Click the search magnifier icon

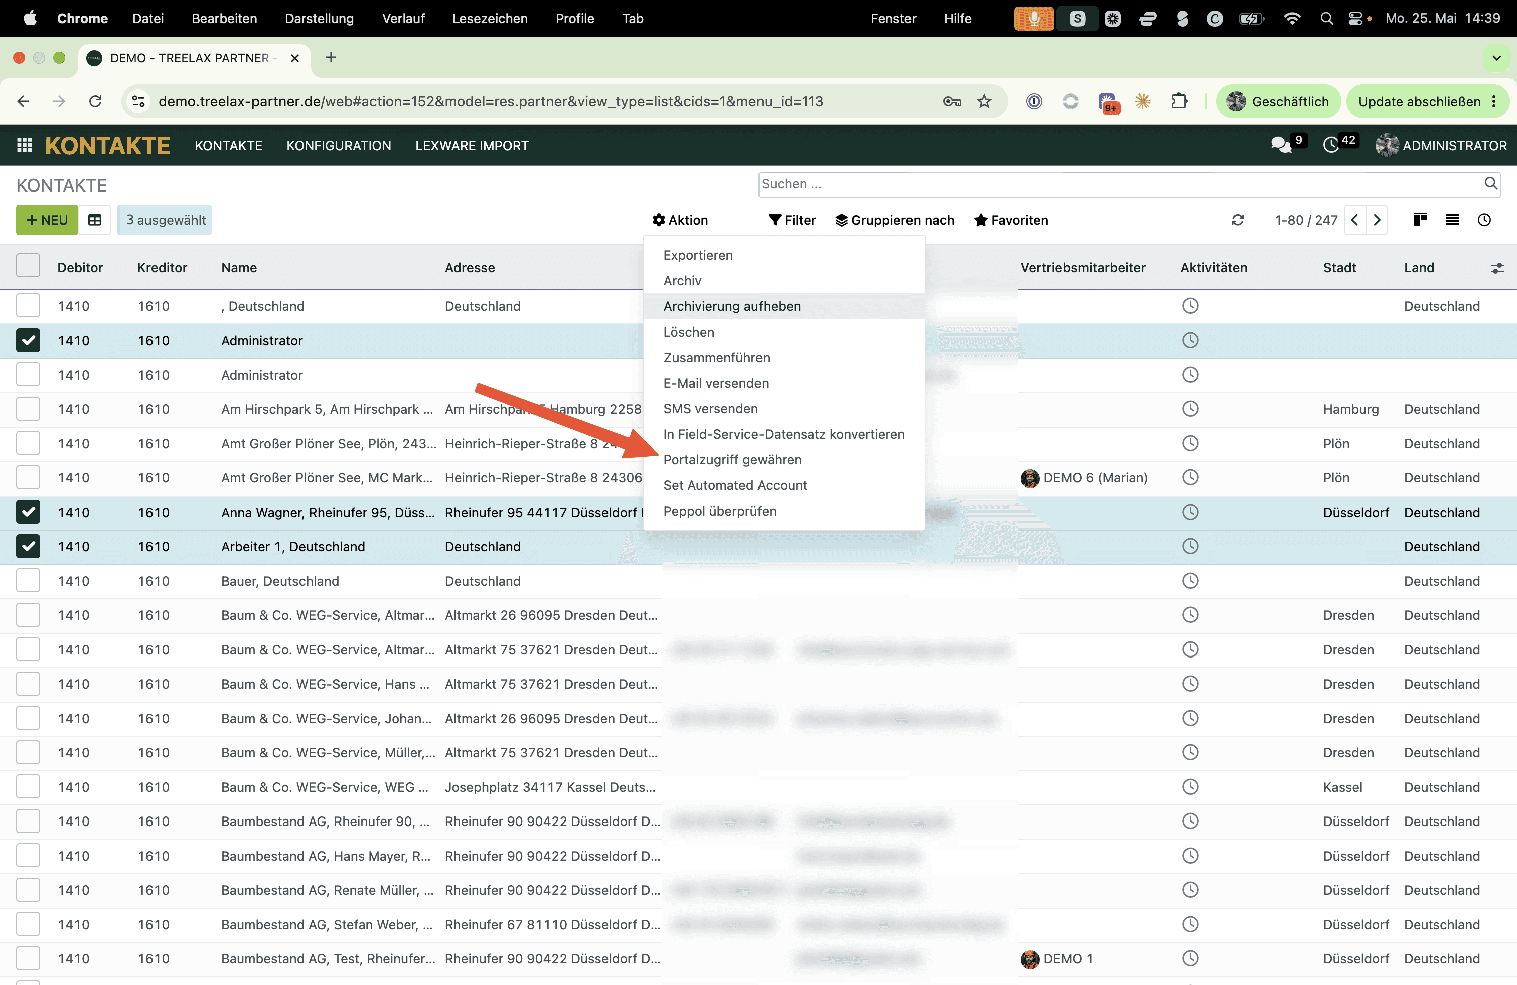(x=1491, y=184)
